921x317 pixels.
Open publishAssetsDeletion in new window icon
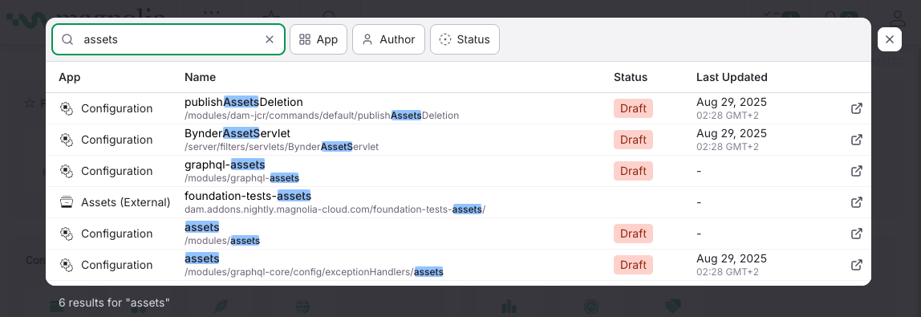coord(857,108)
